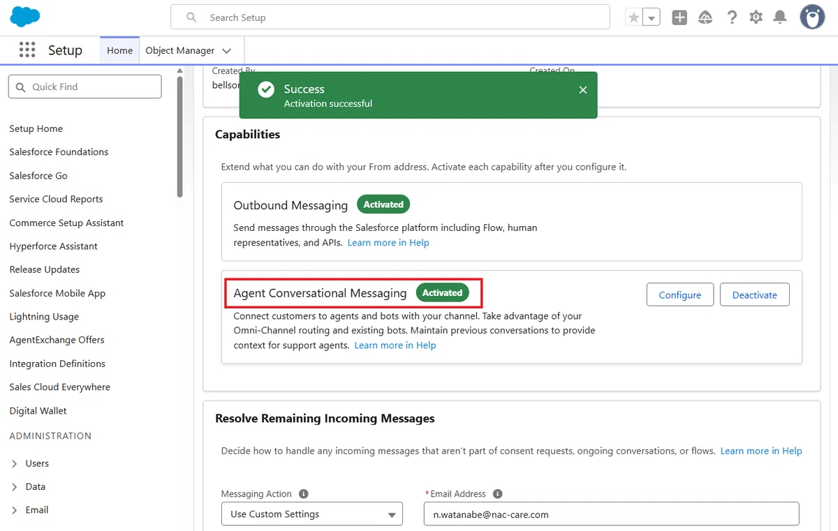This screenshot has height=531, width=838.
Task: Open the Help question mark icon
Action: coord(731,17)
